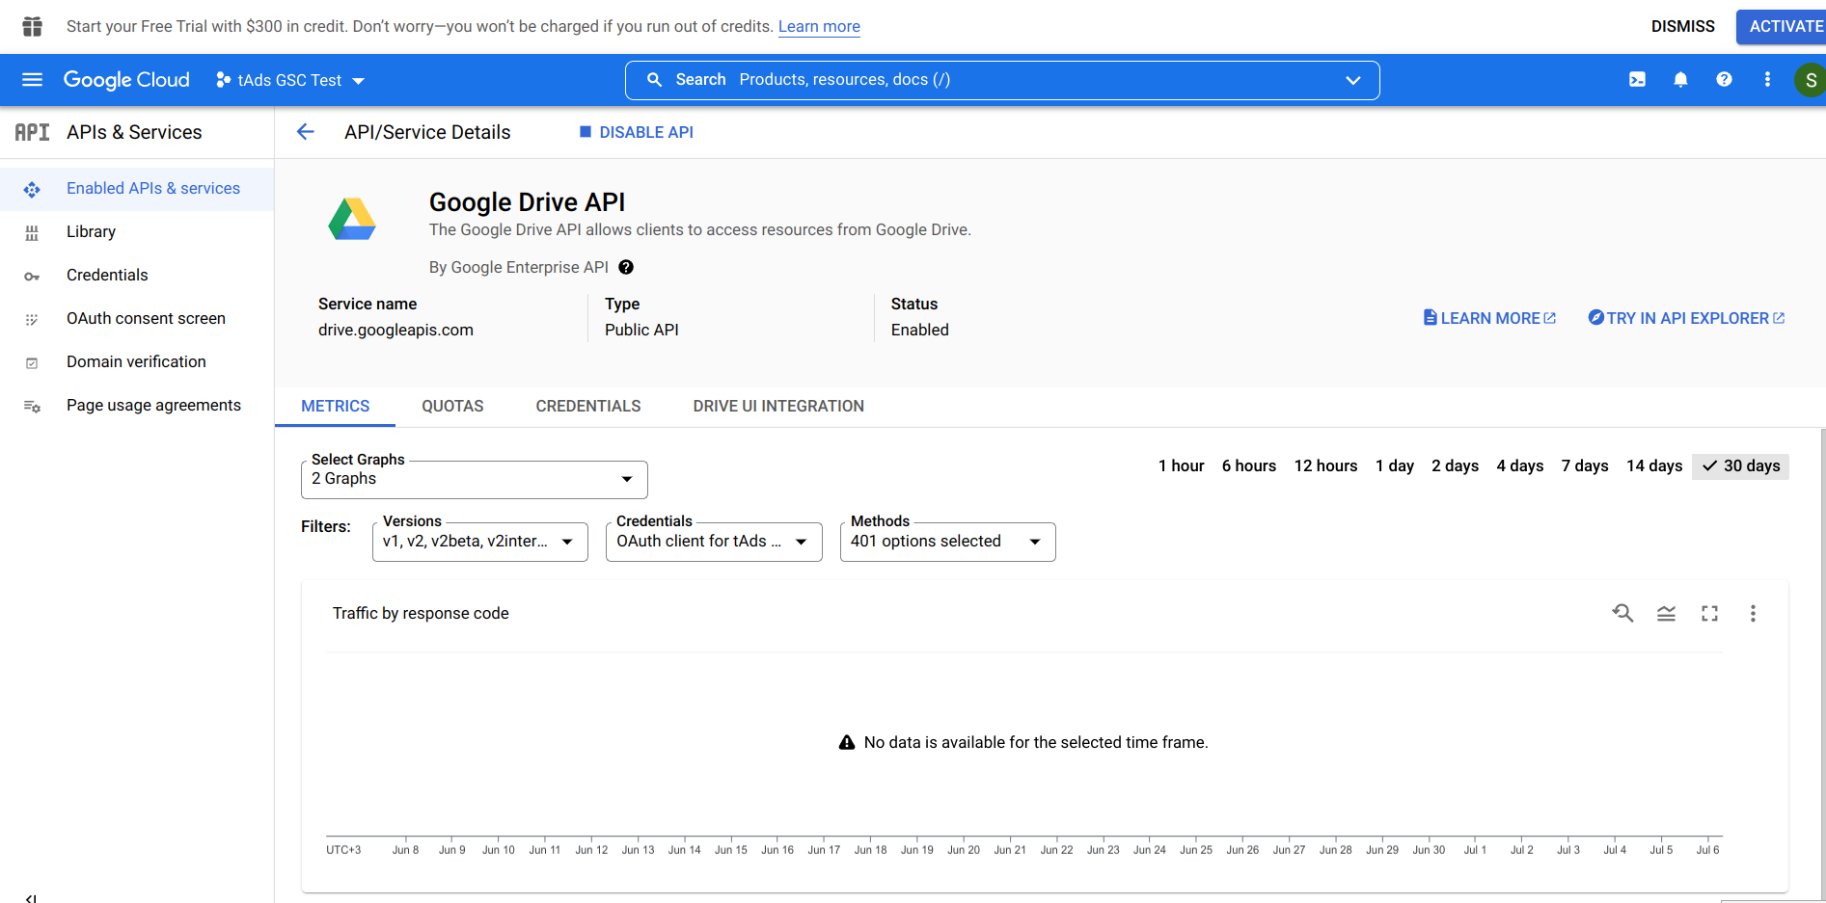Image resolution: width=1826 pixels, height=903 pixels.
Task: Switch to the QUOTAS tab
Action: [452, 407]
